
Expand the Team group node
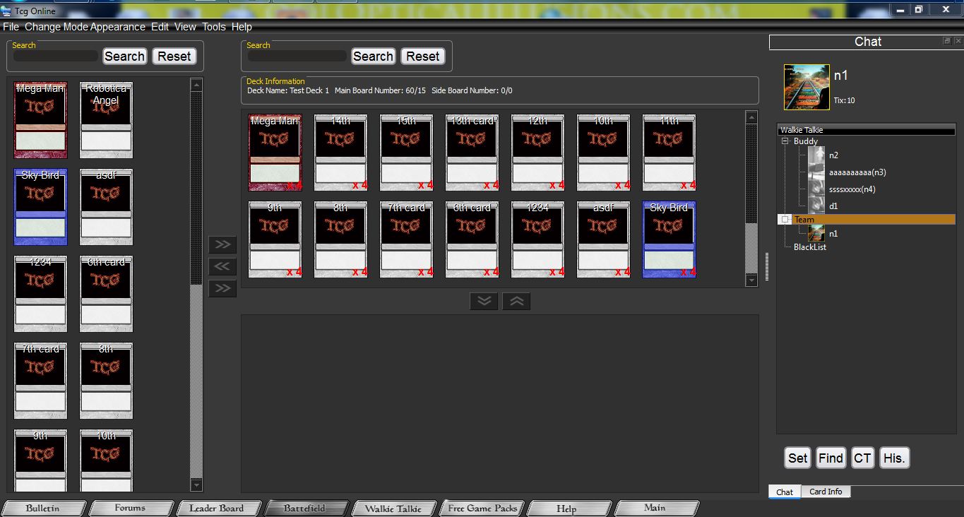click(785, 220)
